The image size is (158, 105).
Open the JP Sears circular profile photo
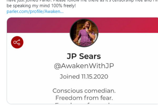[84, 33]
